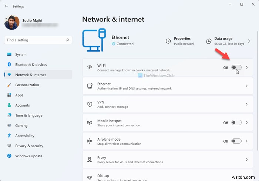
Task: Click the Find a setting search box
Action: click(35, 40)
